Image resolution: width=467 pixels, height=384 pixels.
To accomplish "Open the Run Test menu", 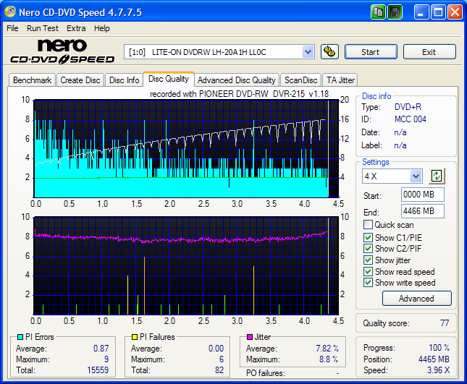I will pyautogui.click(x=43, y=28).
